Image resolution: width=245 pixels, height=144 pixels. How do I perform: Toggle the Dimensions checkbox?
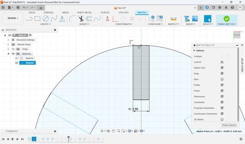tap(222, 97)
